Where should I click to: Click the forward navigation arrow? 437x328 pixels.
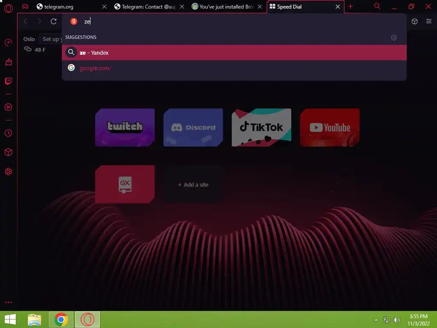coord(39,21)
